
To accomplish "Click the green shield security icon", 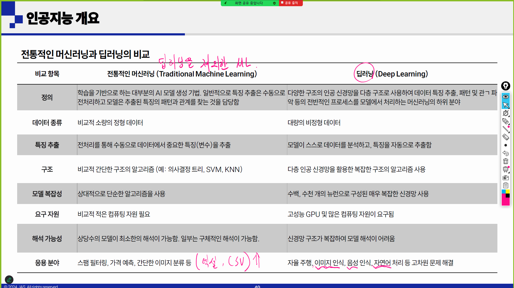I will [274, 3].
